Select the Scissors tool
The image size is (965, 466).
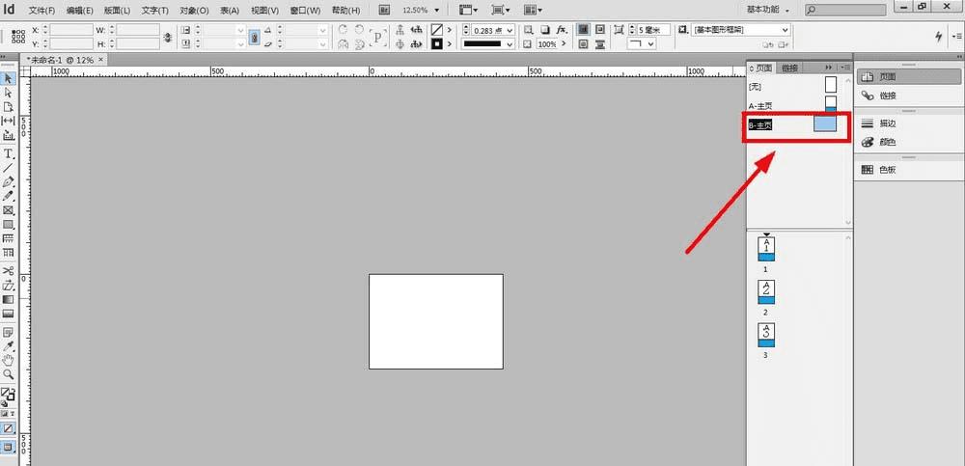tap(9, 271)
